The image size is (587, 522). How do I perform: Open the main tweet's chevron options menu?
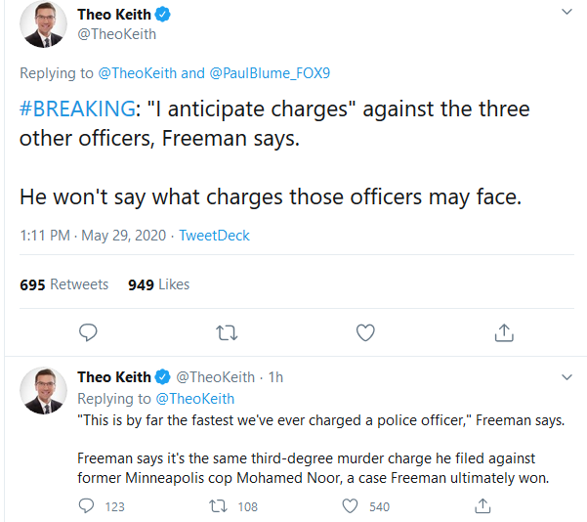(566, 13)
